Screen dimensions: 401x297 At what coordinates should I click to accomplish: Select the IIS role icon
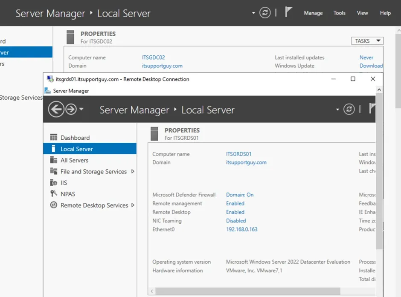point(54,183)
